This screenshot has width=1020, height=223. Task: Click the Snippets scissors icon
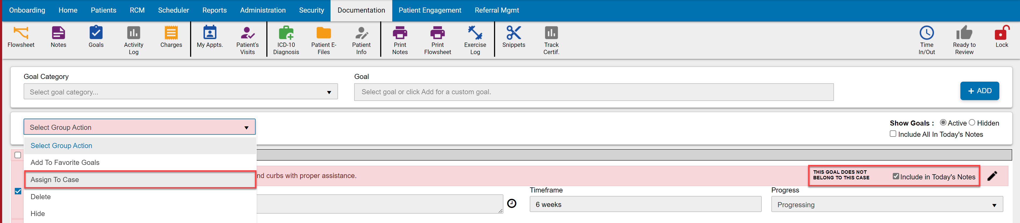(x=513, y=33)
